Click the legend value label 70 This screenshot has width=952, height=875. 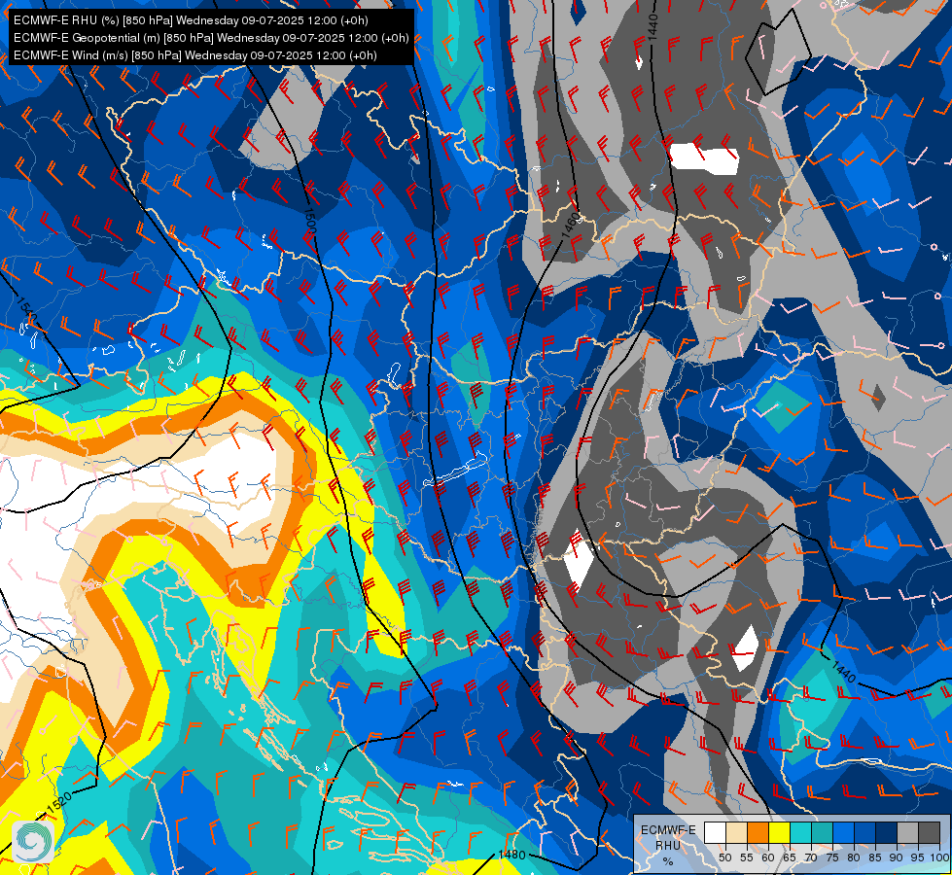pyautogui.click(x=811, y=857)
